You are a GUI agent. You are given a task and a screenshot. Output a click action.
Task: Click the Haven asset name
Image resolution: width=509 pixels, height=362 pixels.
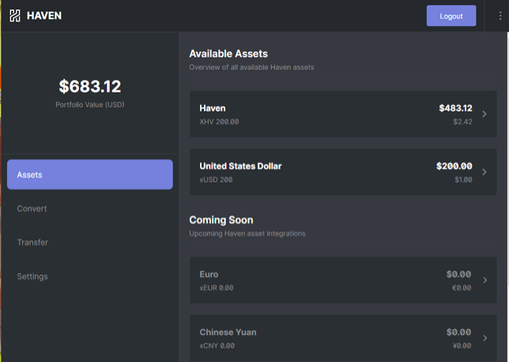[x=213, y=108]
